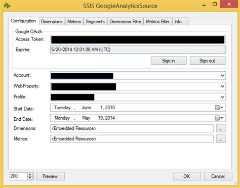Image resolution: width=240 pixels, height=188 pixels.
Task: Select the End Date year 2014
Action: [110, 118]
